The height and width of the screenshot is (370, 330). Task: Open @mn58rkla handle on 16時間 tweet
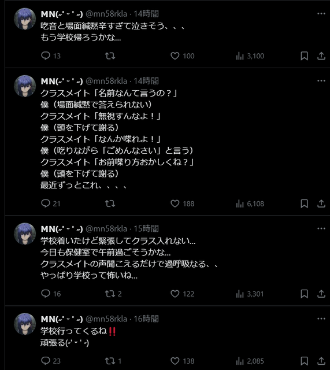(x=106, y=319)
